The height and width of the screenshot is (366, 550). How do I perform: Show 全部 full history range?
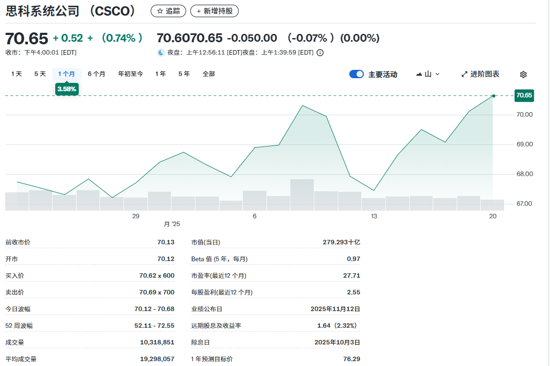click(x=209, y=74)
